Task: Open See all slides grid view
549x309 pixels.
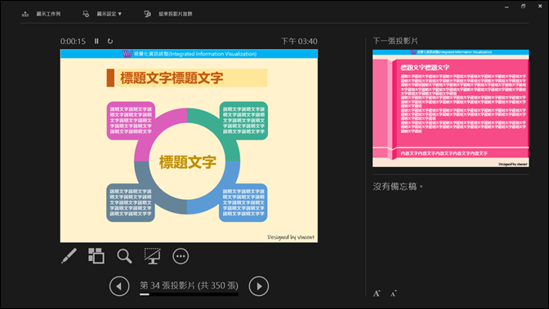Action: coord(96,256)
